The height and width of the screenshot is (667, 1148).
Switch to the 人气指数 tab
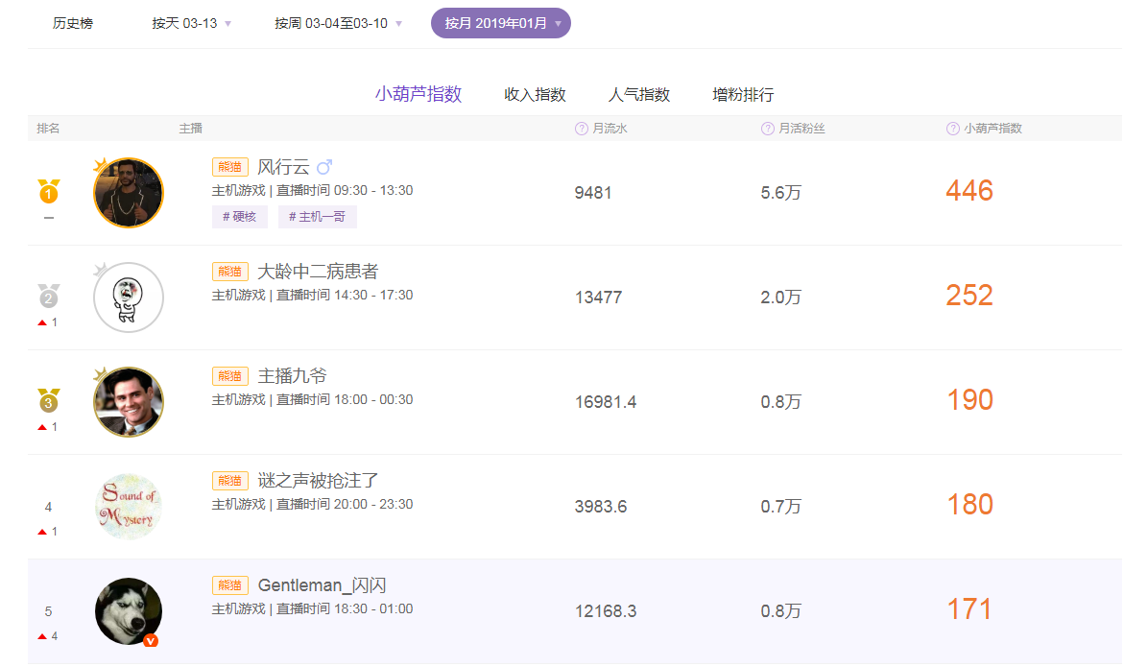click(x=640, y=94)
